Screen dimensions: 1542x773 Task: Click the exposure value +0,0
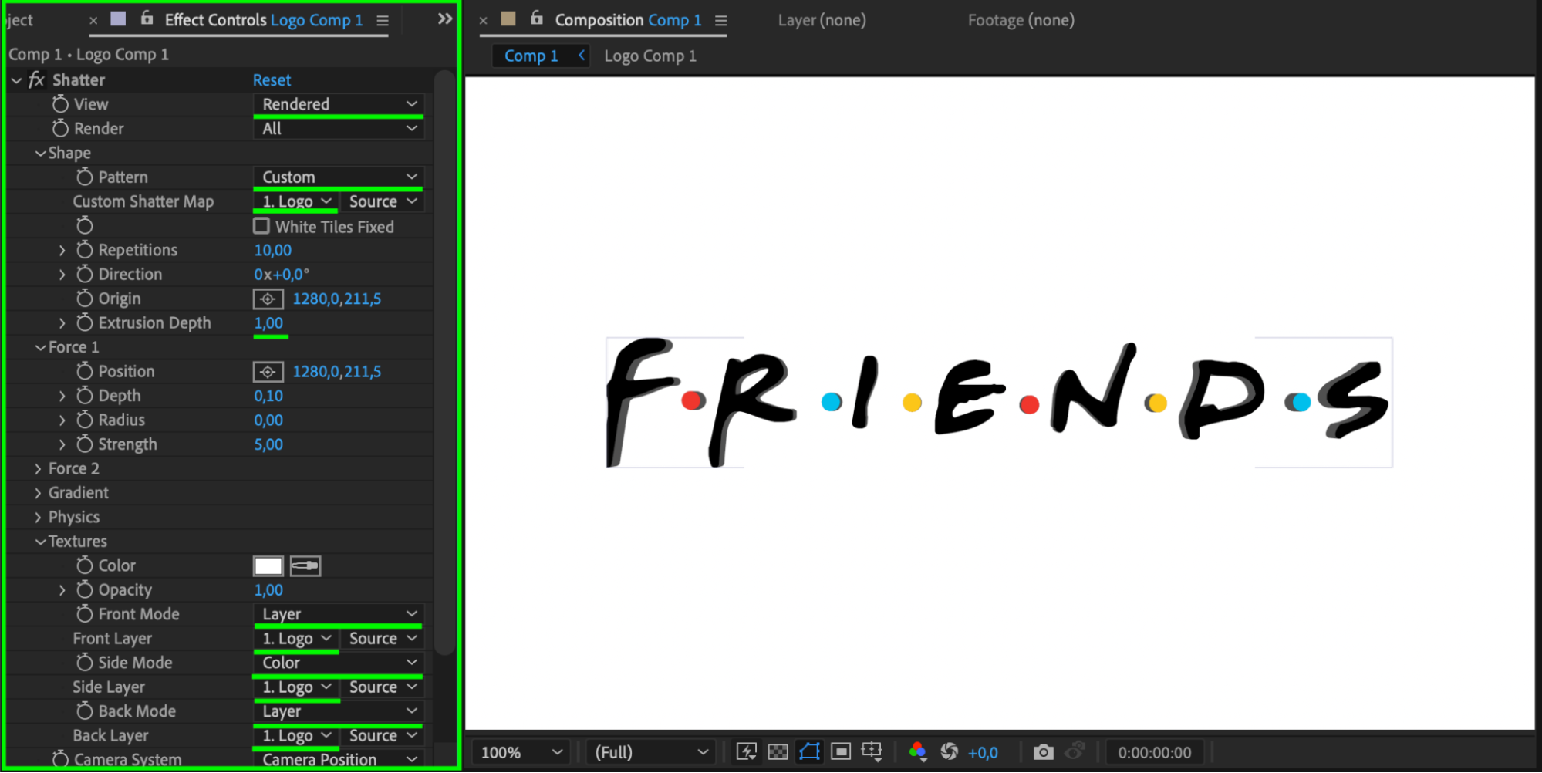pyautogui.click(x=983, y=753)
